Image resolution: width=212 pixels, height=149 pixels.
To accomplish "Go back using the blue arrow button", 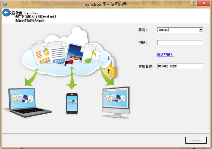I will [6, 13].
